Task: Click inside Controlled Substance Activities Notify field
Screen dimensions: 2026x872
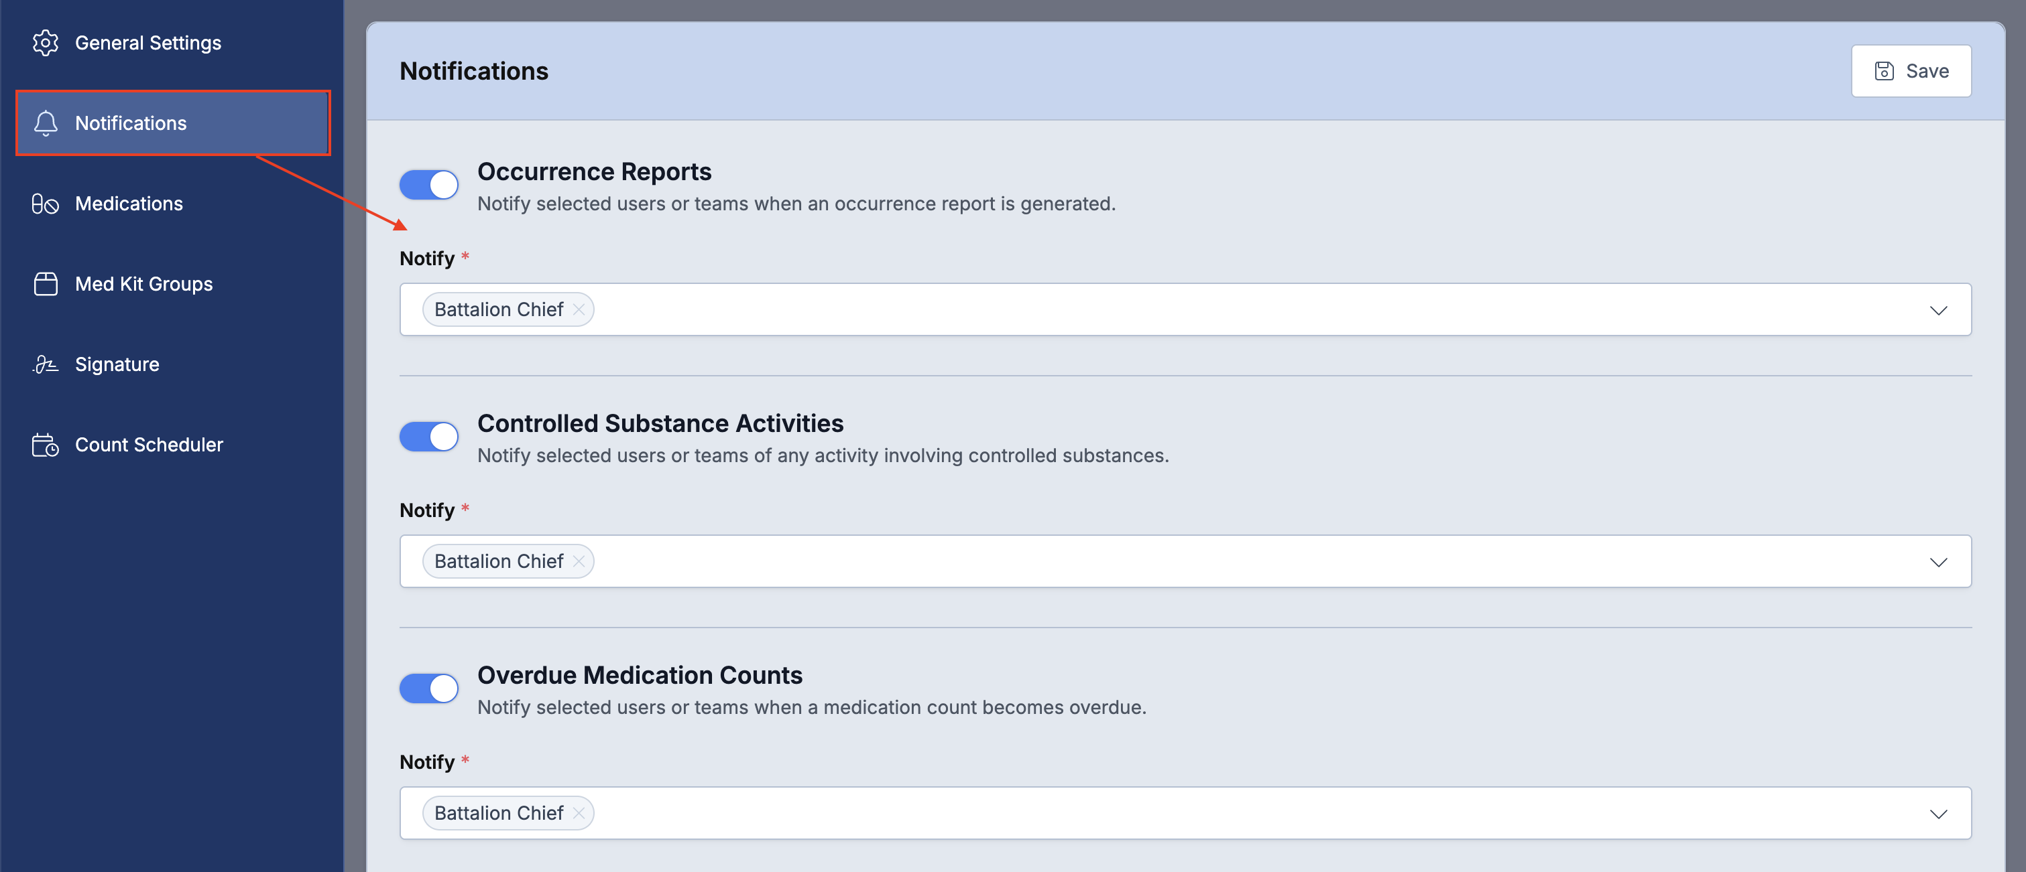Action: click(1185, 561)
